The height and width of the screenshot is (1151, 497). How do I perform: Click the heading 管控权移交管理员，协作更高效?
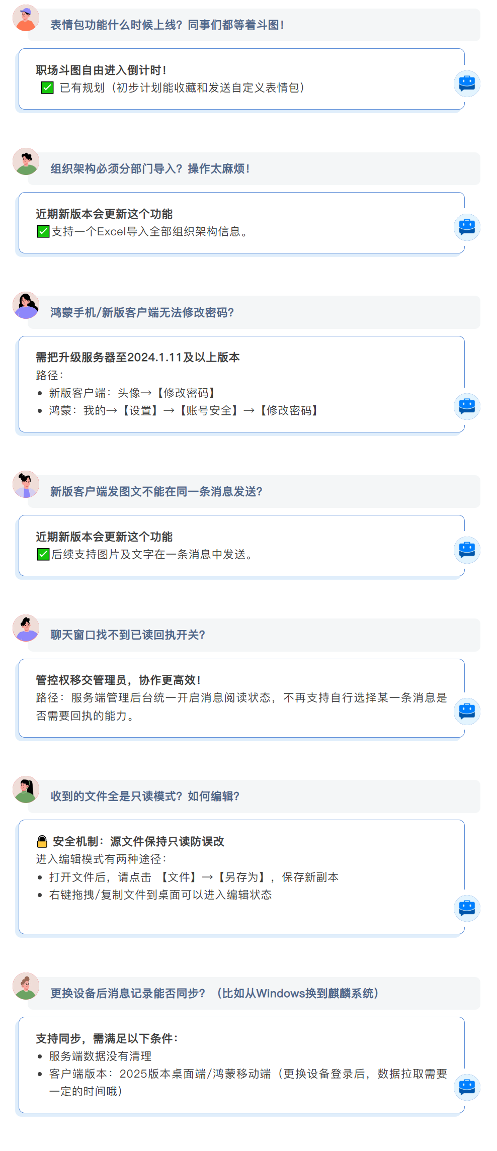[118, 680]
